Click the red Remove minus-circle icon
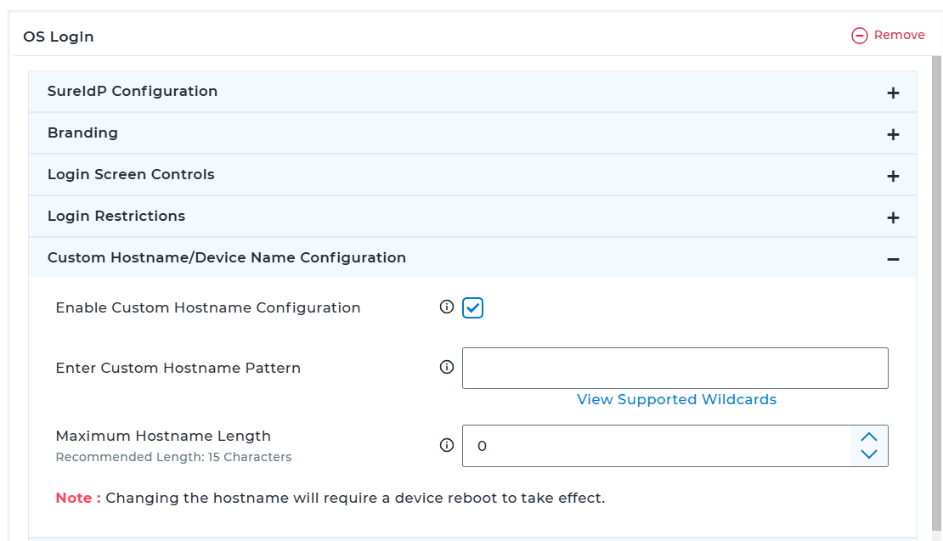Viewport: 943px width, 541px height. pos(860,36)
